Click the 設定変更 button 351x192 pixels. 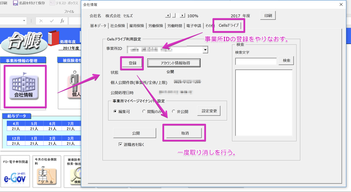209,111
